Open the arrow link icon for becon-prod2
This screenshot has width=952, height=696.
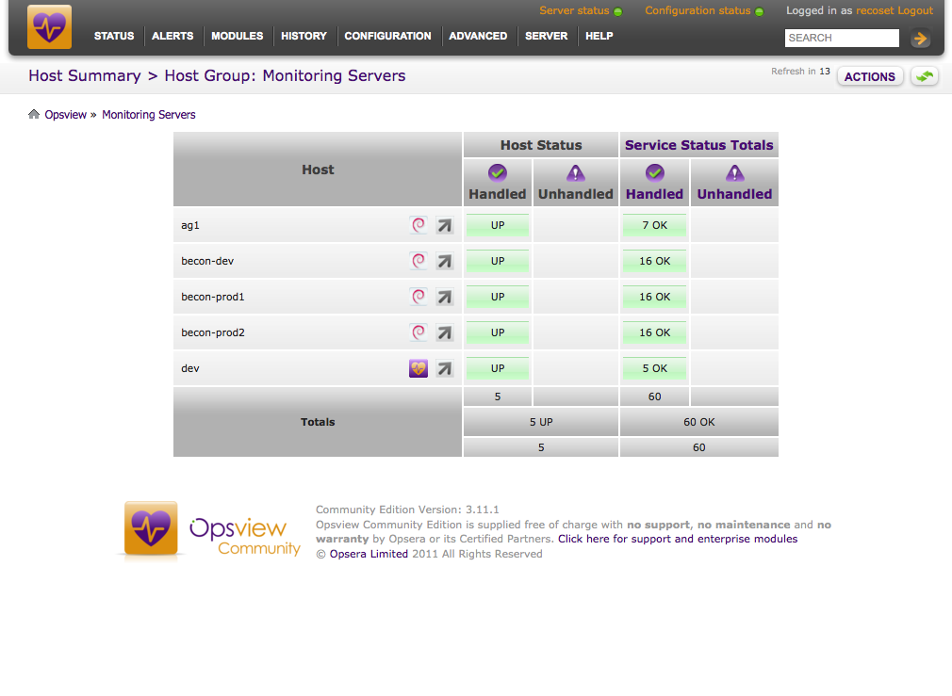pyautogui.click(x=445, y=333)
